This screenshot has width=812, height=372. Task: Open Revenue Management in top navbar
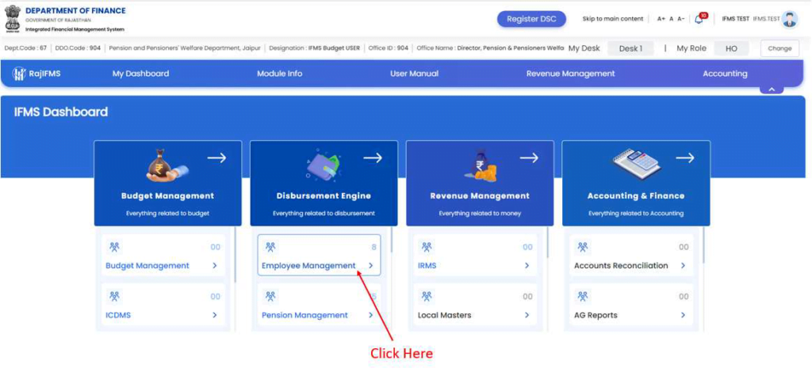[571, 74]
